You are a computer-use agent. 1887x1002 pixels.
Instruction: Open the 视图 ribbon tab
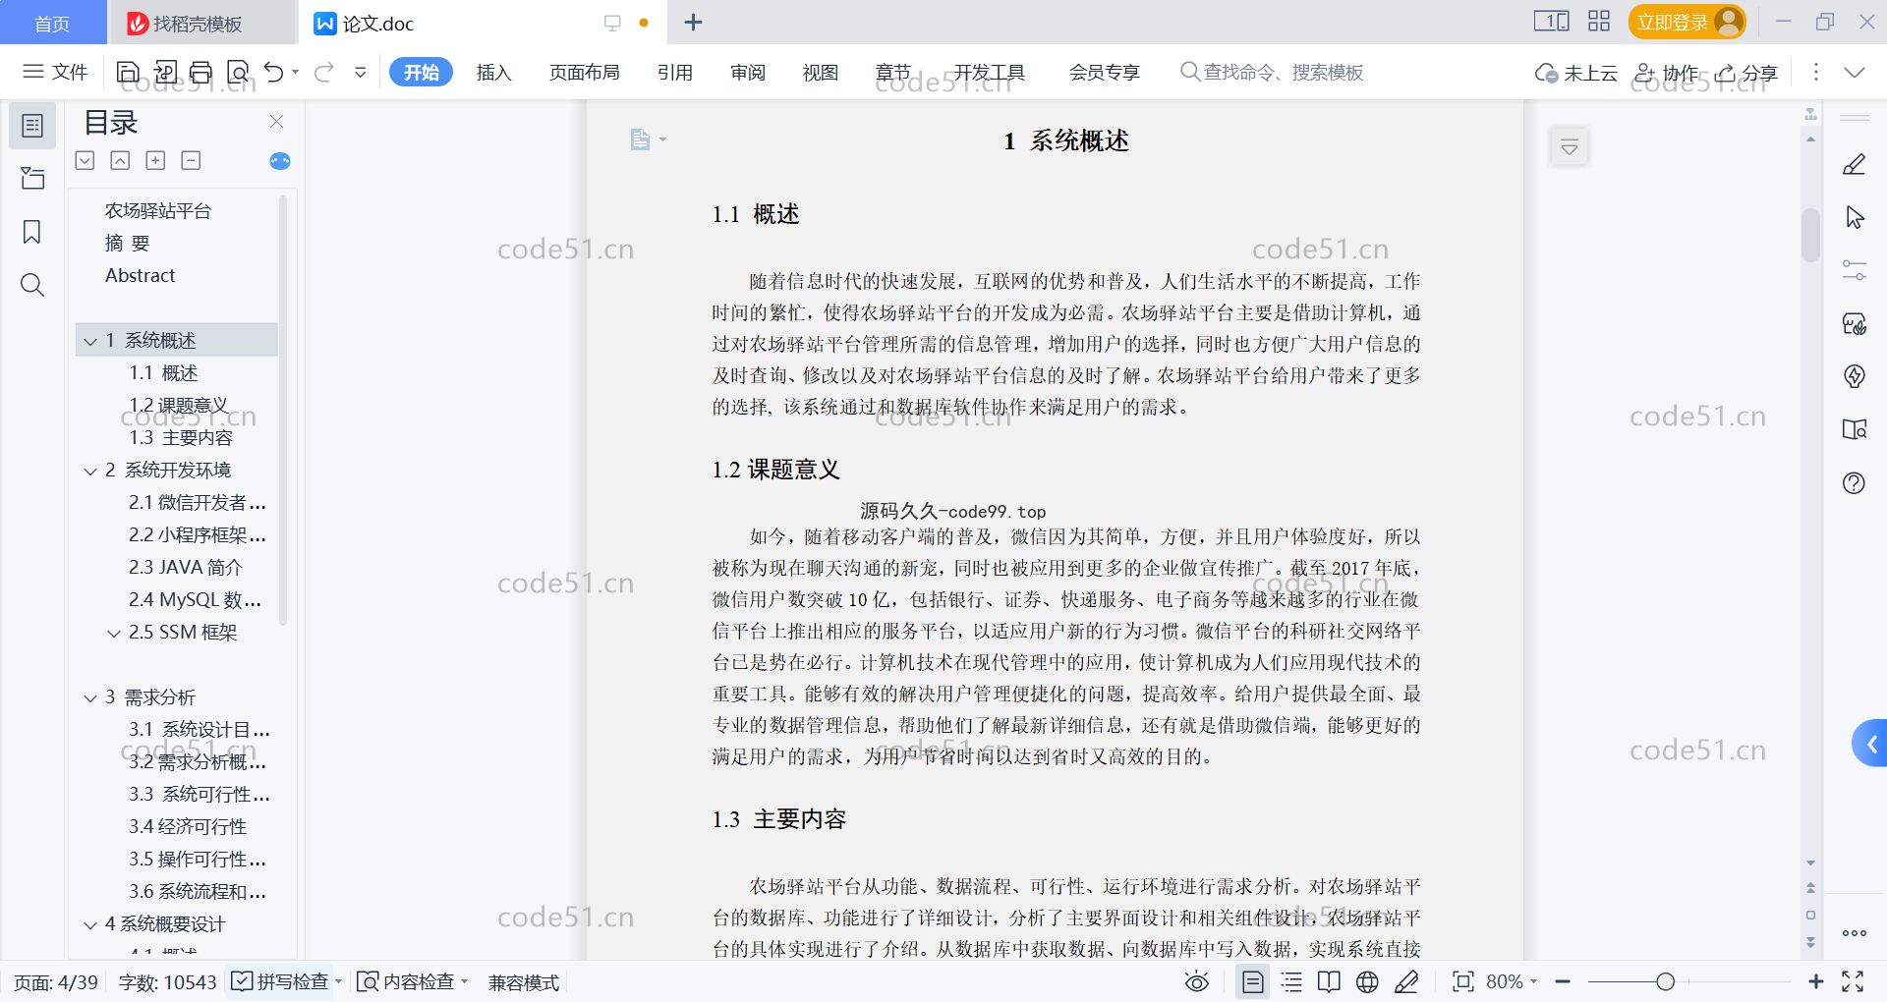tap(821, 72)
